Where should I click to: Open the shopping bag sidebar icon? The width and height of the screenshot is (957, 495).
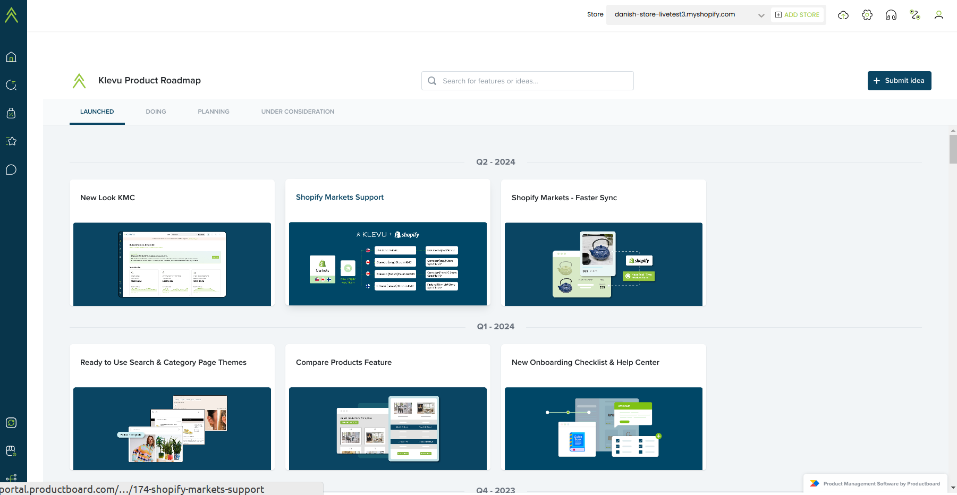[11, 113]
